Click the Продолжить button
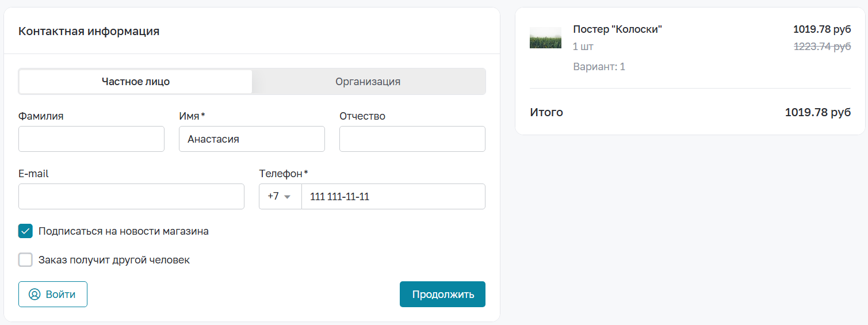This screenshot has height=325, width=868. coord(442,295)
